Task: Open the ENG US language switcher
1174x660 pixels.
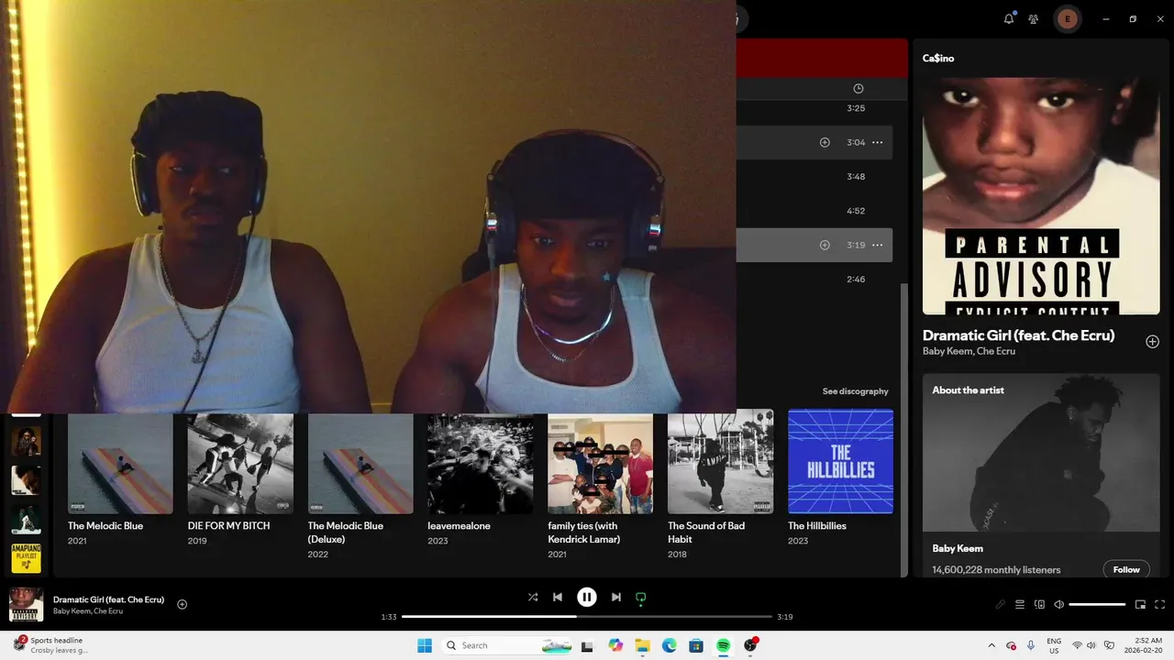Action: [x=1055, y=645]
